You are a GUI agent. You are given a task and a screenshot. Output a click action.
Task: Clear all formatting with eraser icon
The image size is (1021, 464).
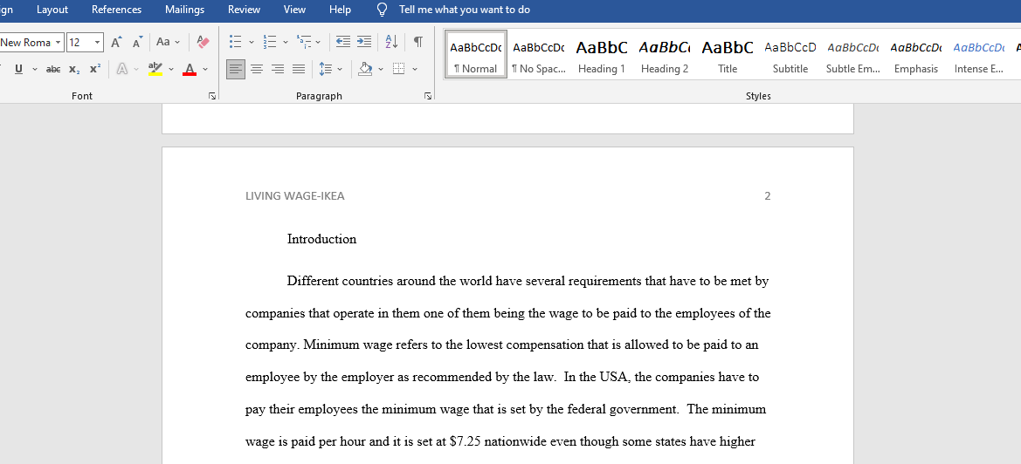point(204,42)
